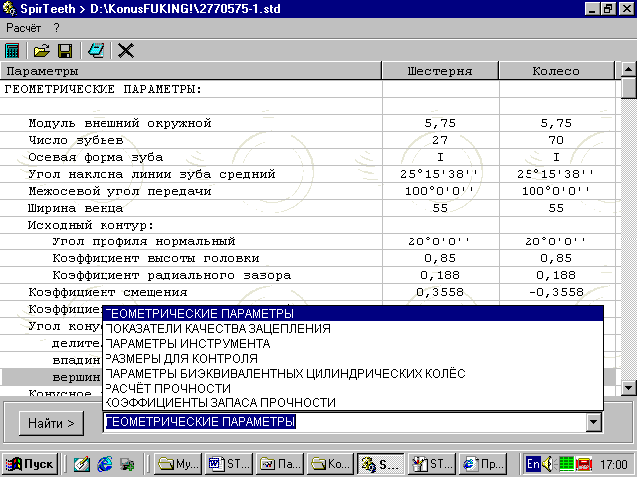Click the Шестерня column header
Viewport: 637px width, 477px height.
[440, 72]
